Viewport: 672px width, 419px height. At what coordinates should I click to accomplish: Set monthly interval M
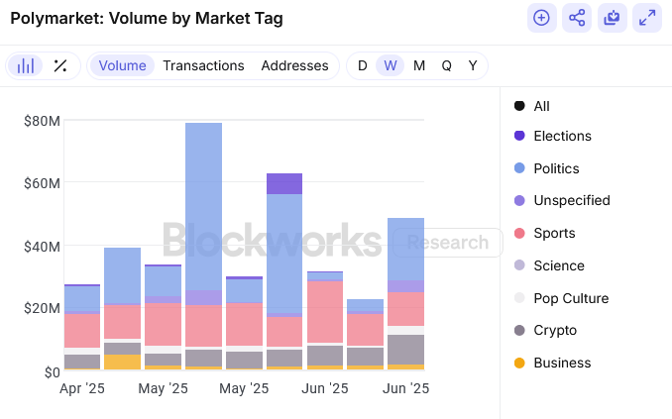pos(419,66)
